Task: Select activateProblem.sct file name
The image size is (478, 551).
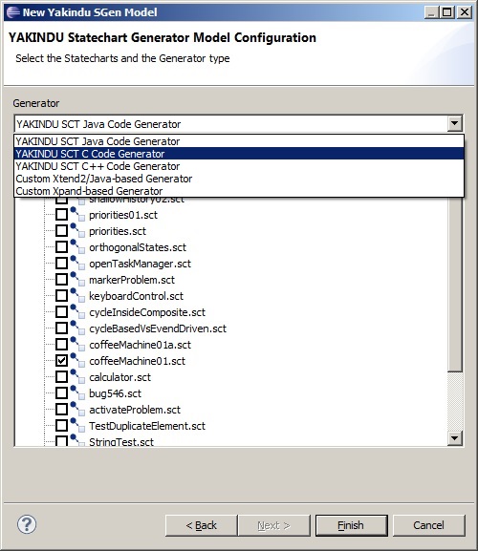Action: [x=135, y=410]
